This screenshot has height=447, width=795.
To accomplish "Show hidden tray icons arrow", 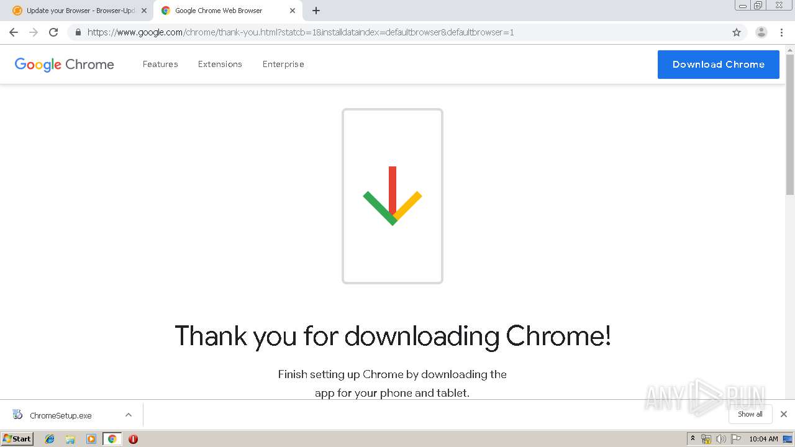I will coord(693,439).
